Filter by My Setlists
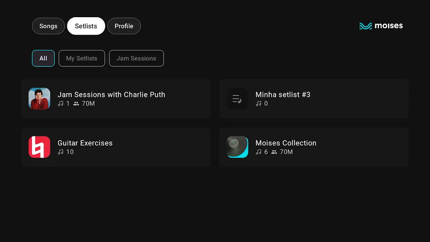The height and width of the screenshot is (242, 430). [82, 58]
